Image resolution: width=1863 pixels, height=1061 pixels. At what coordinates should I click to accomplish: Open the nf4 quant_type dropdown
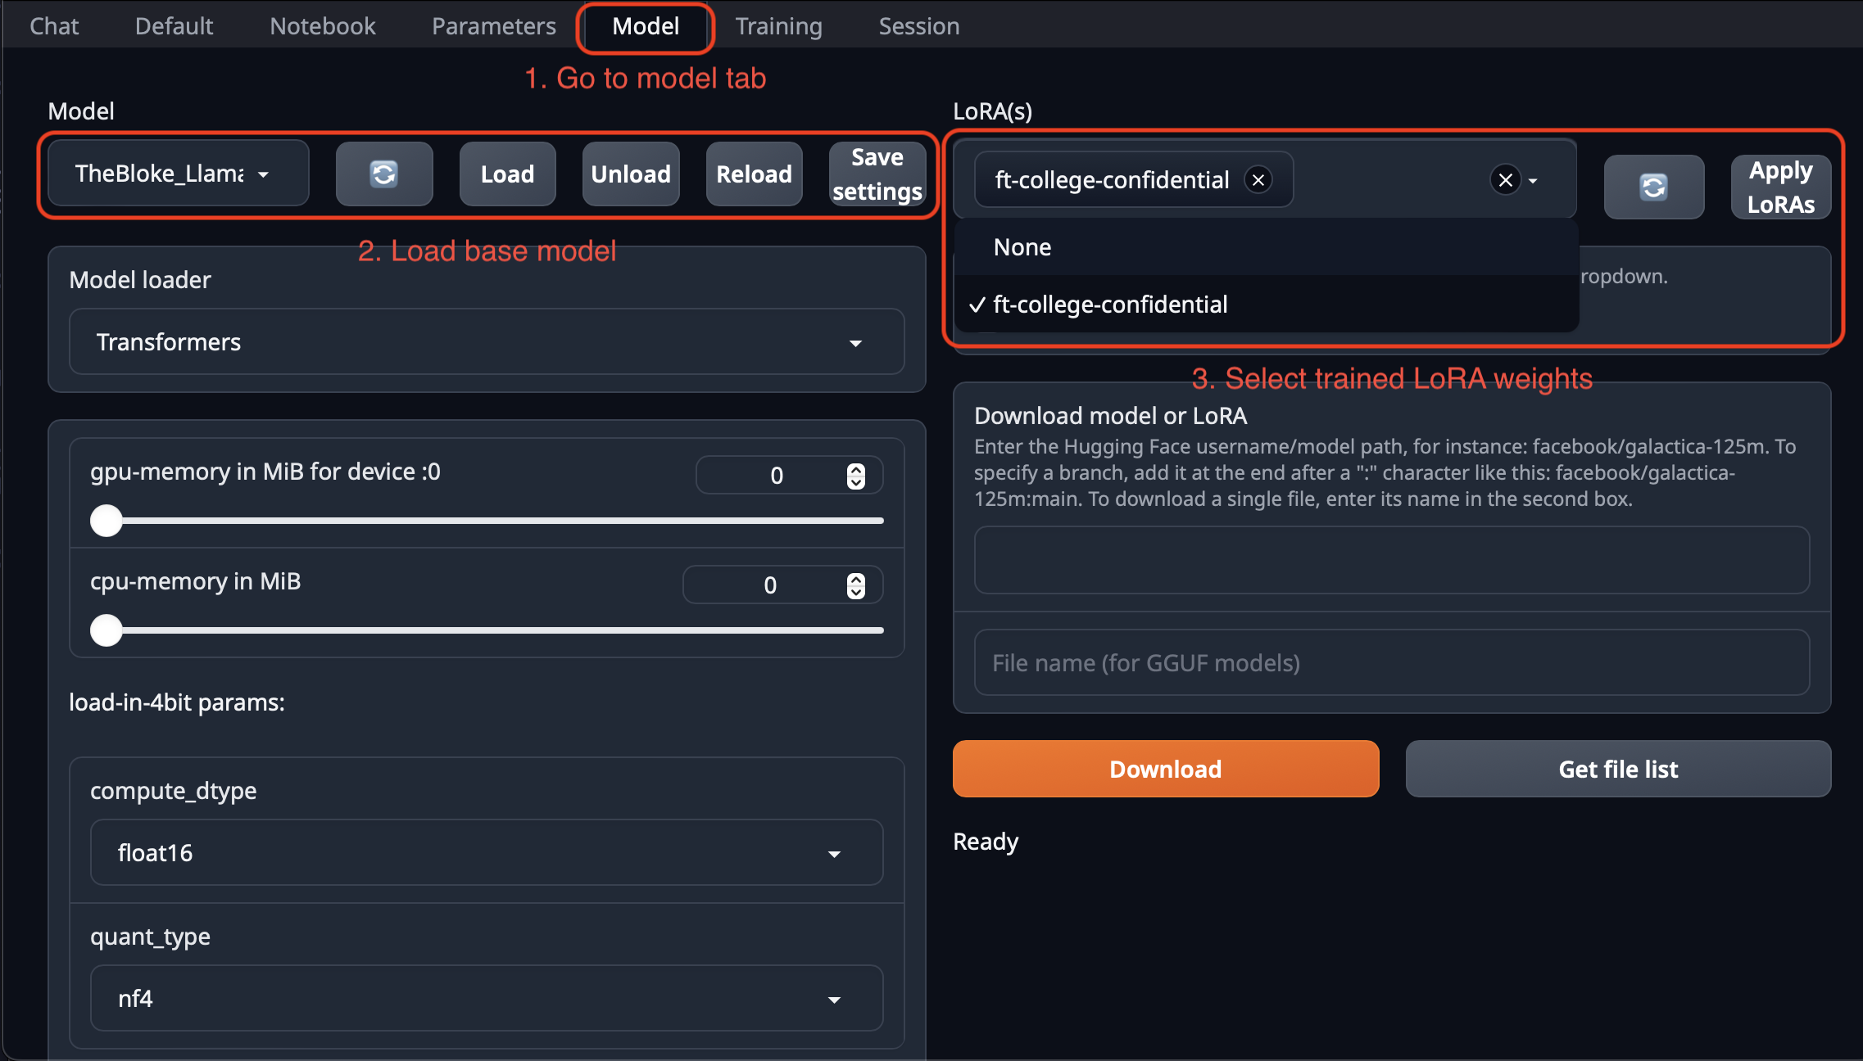point(486,999)
